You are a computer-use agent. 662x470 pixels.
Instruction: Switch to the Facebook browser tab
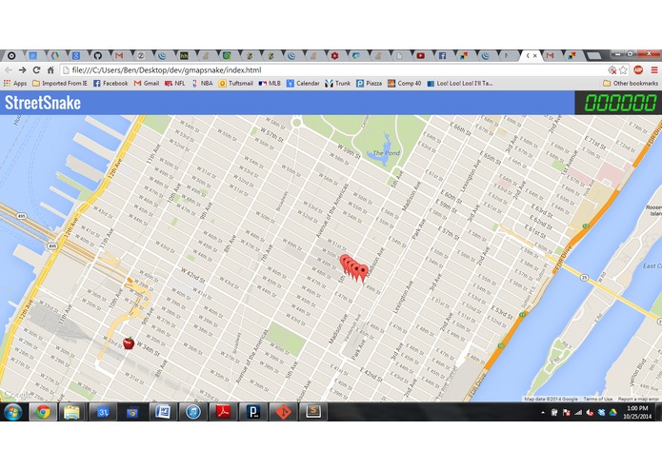tap(442, 55)
